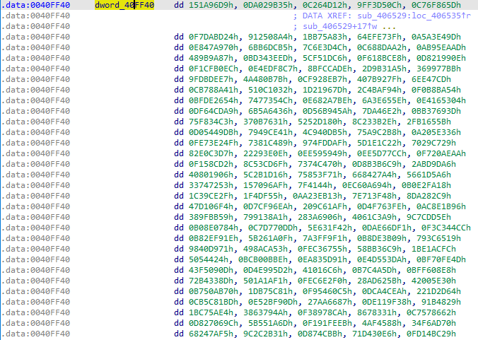Click value 5054424h
The width and height of the screenshot is (478, 340).
point(209,259)
